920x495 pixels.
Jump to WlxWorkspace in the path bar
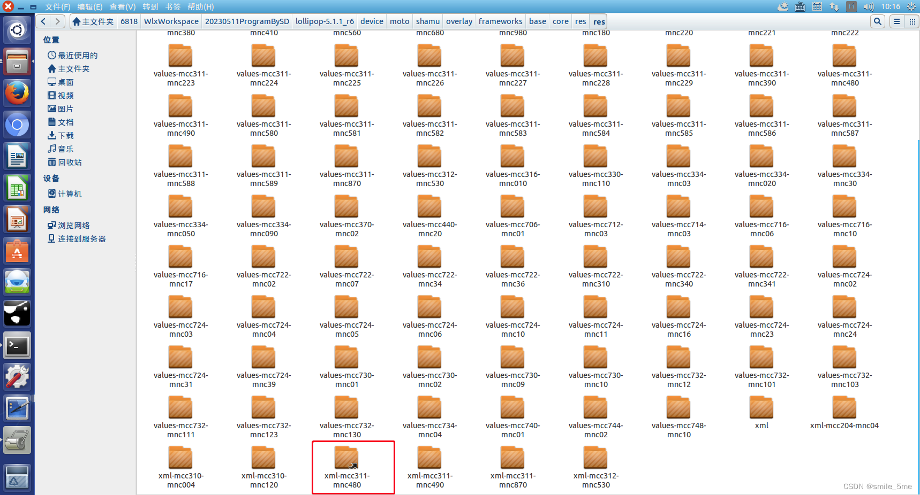point(171,21)
